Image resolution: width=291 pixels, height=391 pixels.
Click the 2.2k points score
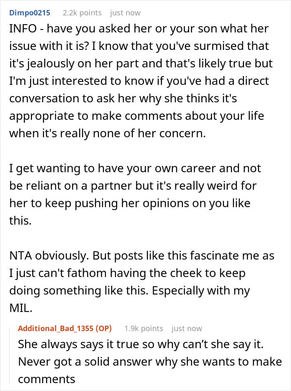click(82, 13)
